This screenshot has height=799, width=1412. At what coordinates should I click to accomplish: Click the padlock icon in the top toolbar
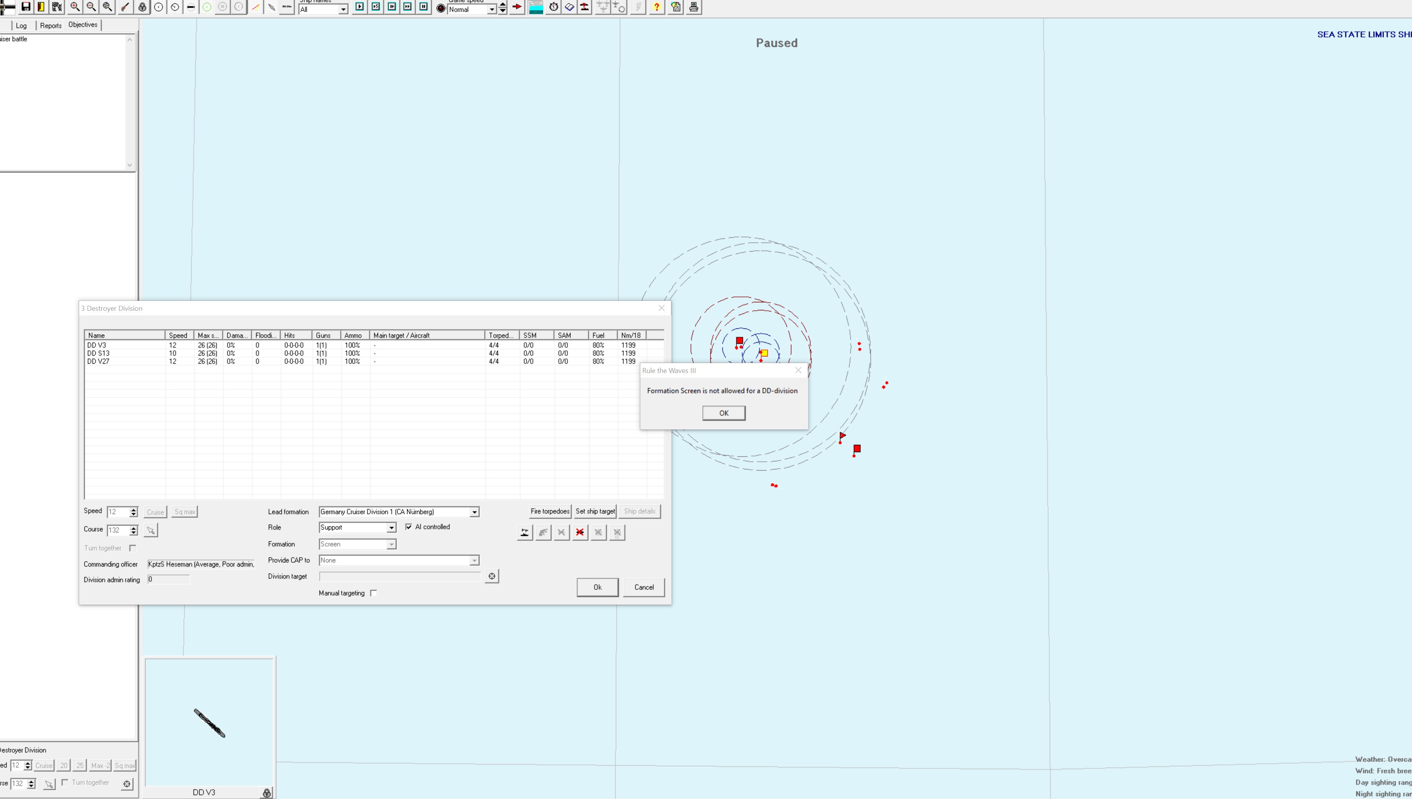(x=142, y=7)
